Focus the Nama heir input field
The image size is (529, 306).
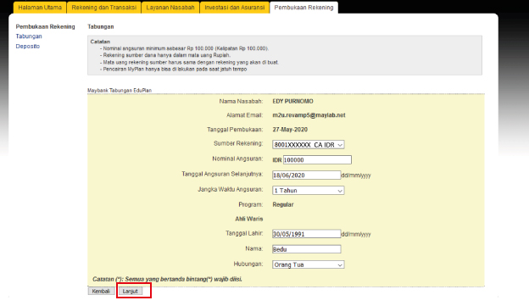coord(306,249)
